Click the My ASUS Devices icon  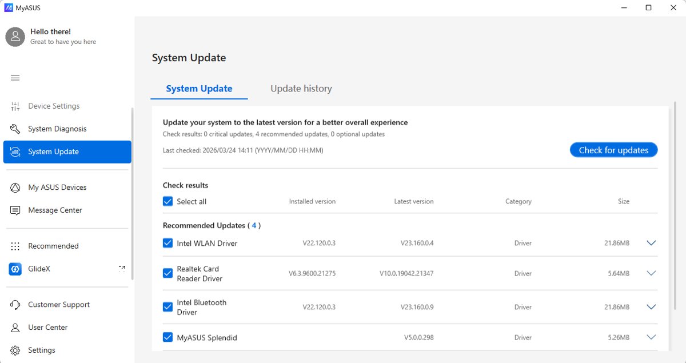[x=15, y=188]
